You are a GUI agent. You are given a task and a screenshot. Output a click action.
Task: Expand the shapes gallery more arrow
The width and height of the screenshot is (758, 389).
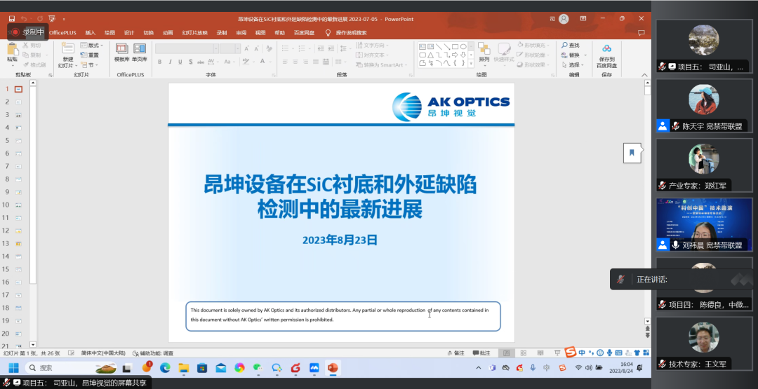pyautogui.click(x=472, y=63)
